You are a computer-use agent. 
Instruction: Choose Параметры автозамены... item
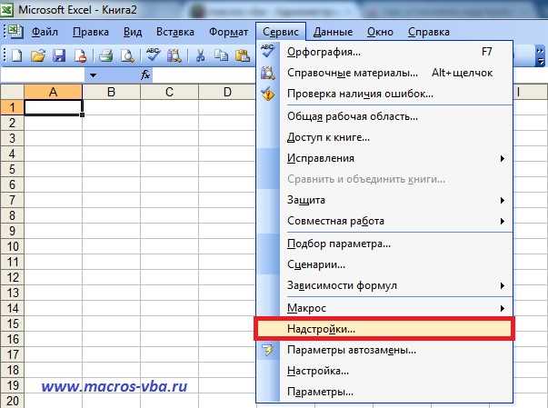pyautogui.click(x=384, y=350)
